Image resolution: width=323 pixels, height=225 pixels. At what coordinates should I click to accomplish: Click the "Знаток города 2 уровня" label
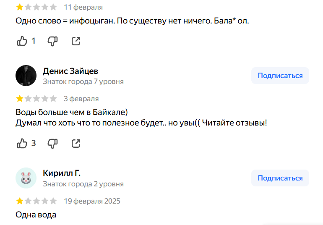[x=83, y=184]
